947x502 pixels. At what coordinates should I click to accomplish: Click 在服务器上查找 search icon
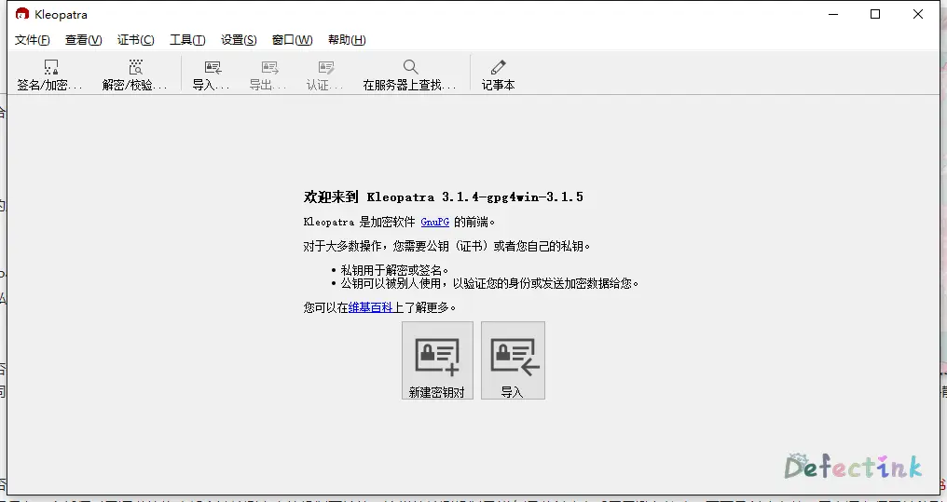pos(410,75)
